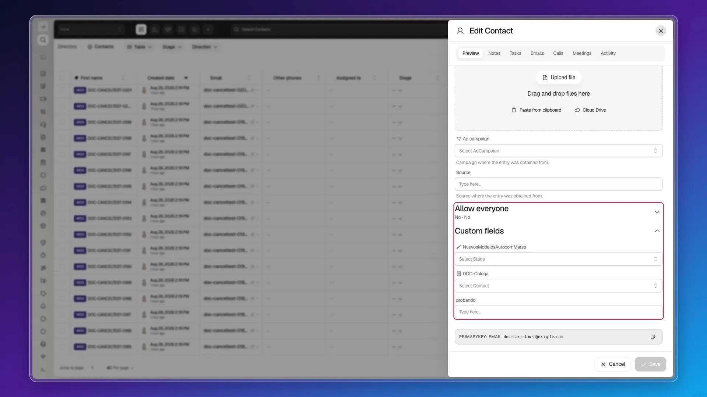Click the NuevosModelosAutocomMarzo field icon
707x397 pixels.
coord(458,247)
